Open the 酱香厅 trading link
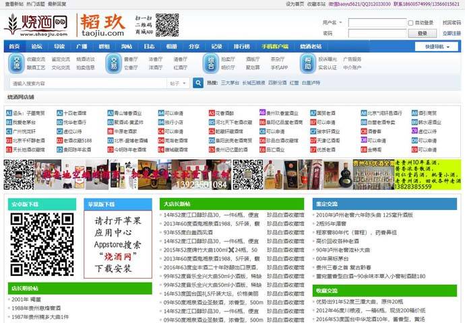465x323 pixels. (131, 59)
